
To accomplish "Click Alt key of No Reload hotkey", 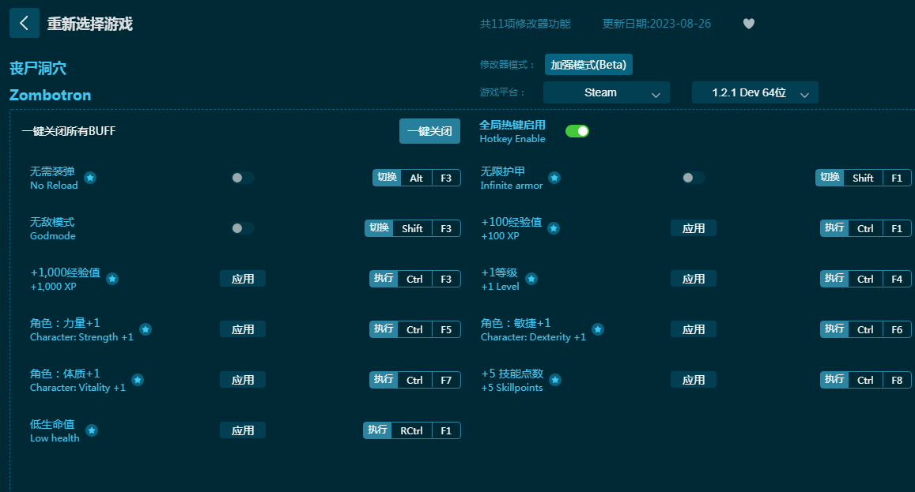I will coord(416,178).
